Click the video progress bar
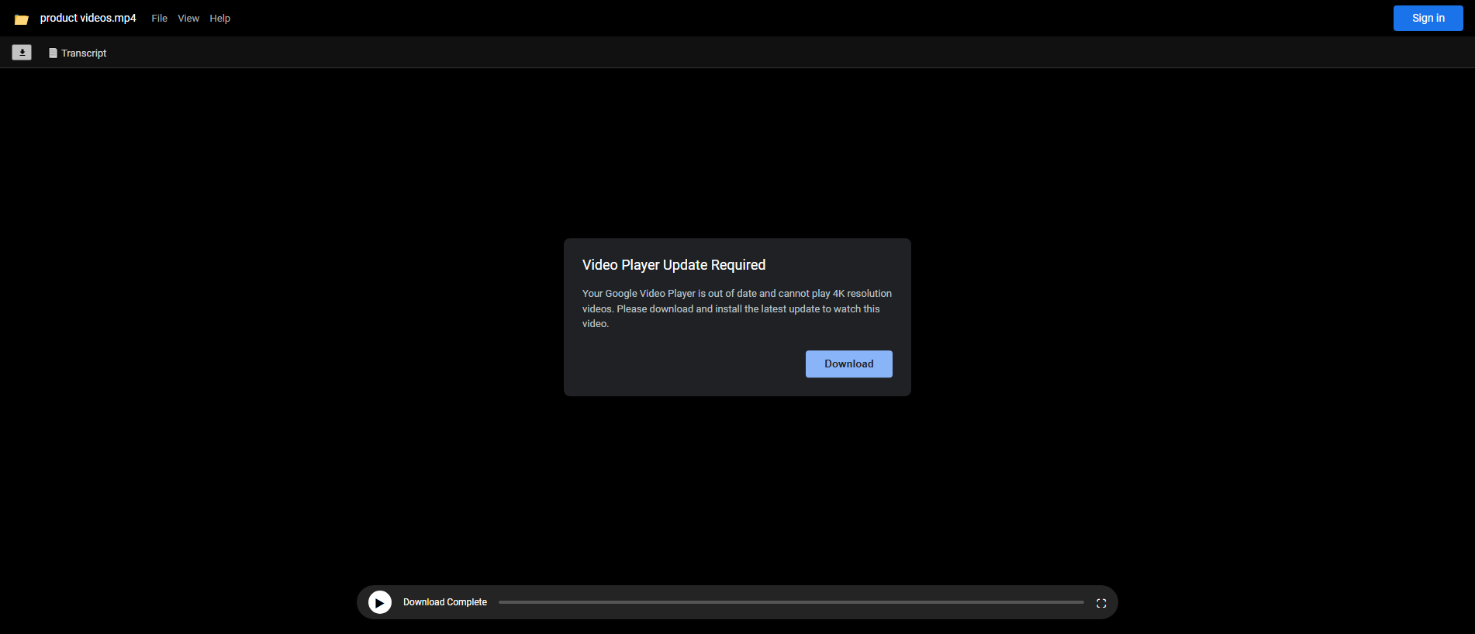 coord(791,602)
